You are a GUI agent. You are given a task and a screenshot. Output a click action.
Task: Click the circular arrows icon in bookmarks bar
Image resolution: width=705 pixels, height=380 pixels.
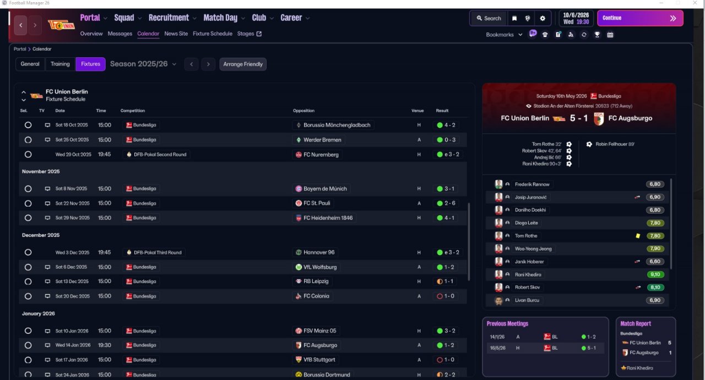(584, 35)
